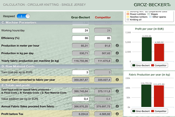Click the Other spares legend swatch
The image size is (175, 117).
tap(150, 17)
